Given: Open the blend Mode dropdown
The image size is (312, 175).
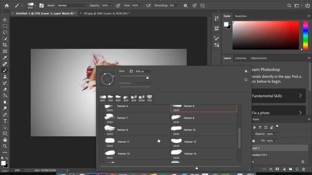Looking at the screenshot, I should tap(72, 5).
